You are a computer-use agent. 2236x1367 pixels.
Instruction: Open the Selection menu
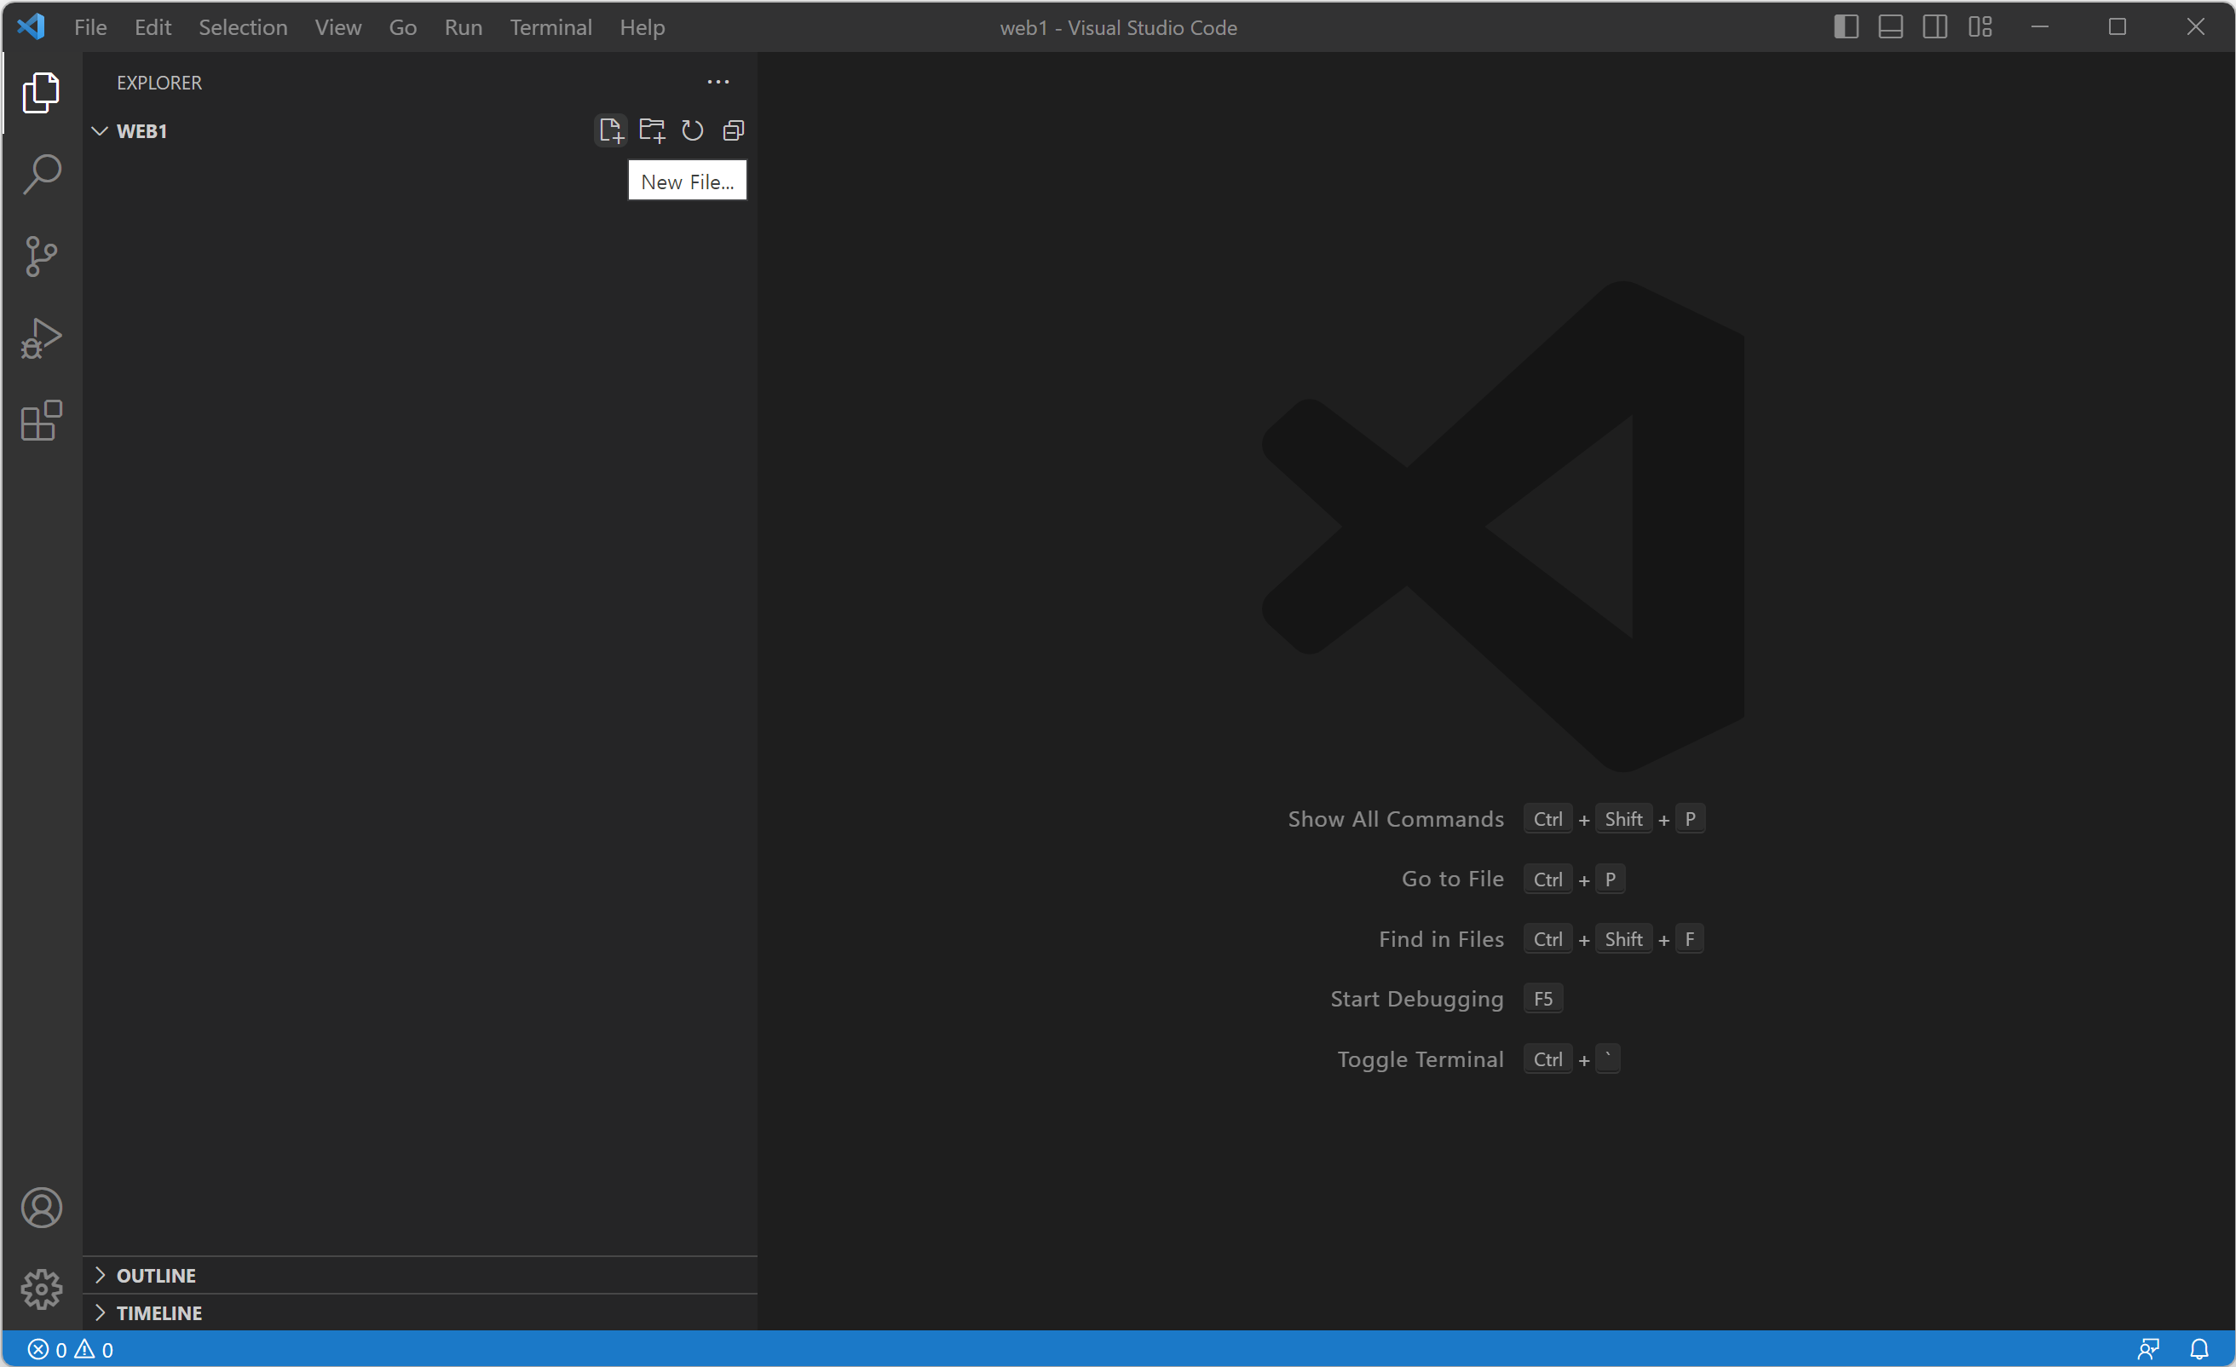click(x=242, y=27)
